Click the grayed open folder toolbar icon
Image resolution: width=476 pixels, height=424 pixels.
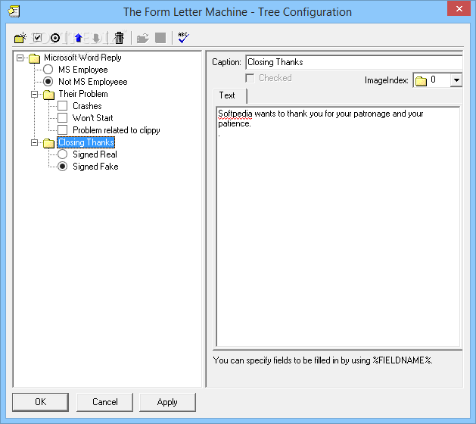[x=142, y=39]
